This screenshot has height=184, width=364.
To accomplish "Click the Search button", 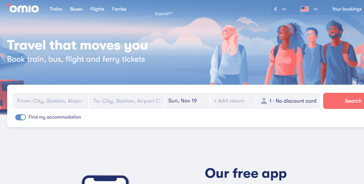I will [x=344, y=101].
